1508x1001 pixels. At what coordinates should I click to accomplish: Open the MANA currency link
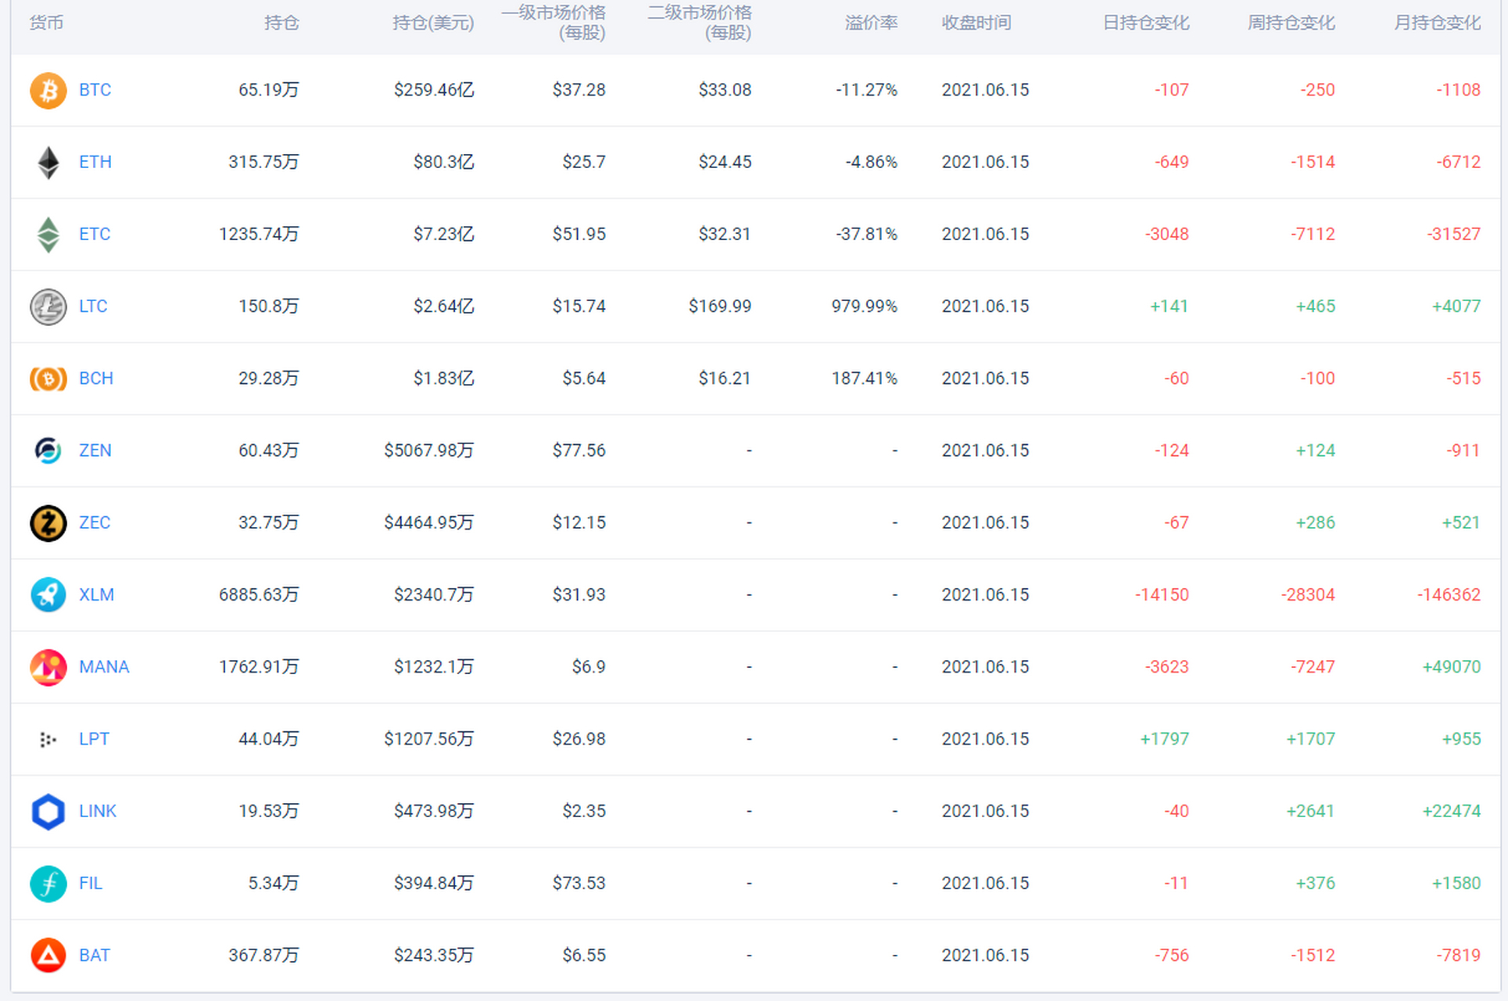[x=104, y=667]
